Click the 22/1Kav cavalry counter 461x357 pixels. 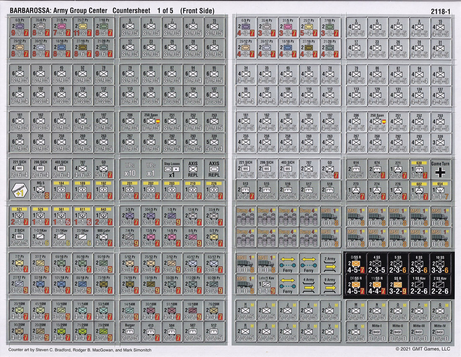(x=82, y=237)
